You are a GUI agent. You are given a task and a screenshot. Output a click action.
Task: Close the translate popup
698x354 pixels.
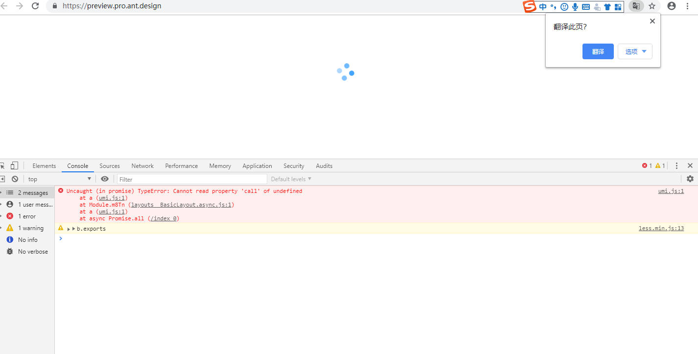pos(652,21)
